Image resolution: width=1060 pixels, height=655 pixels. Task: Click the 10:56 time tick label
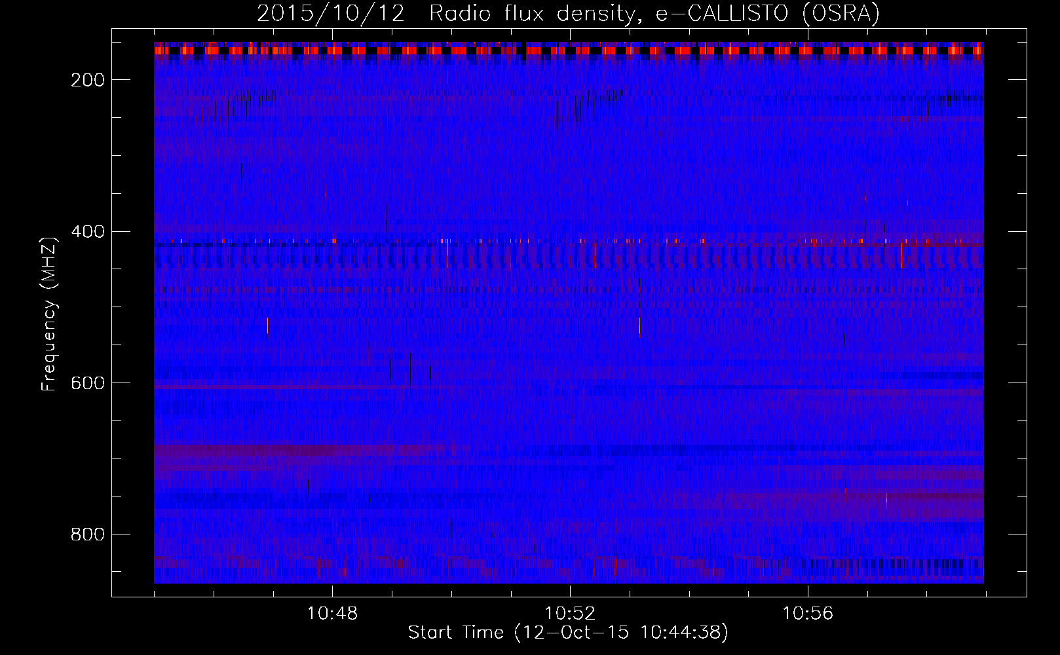pos(808,614)
